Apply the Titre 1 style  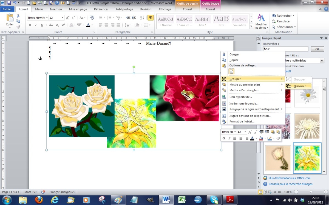(203, 22)
